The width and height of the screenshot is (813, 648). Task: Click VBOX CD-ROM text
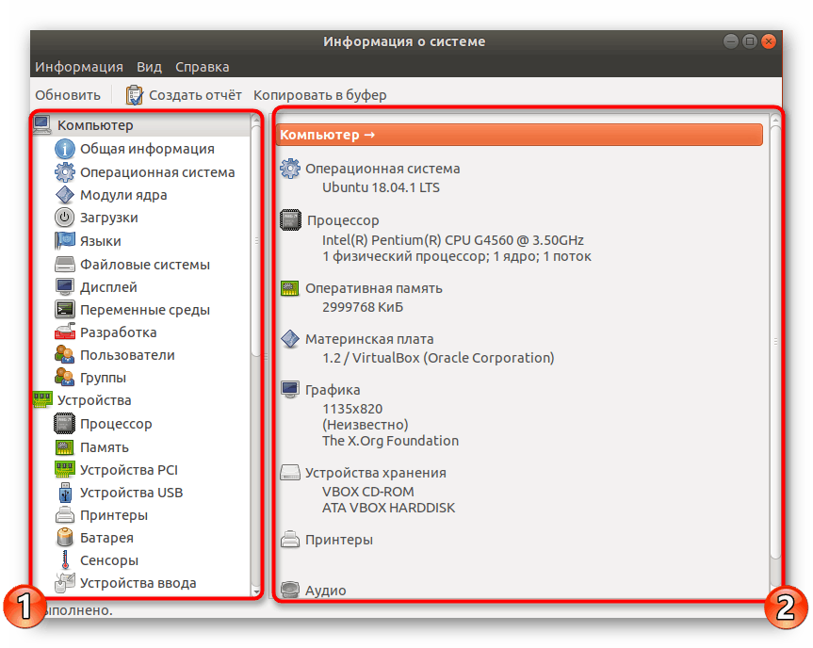[368, 492]
